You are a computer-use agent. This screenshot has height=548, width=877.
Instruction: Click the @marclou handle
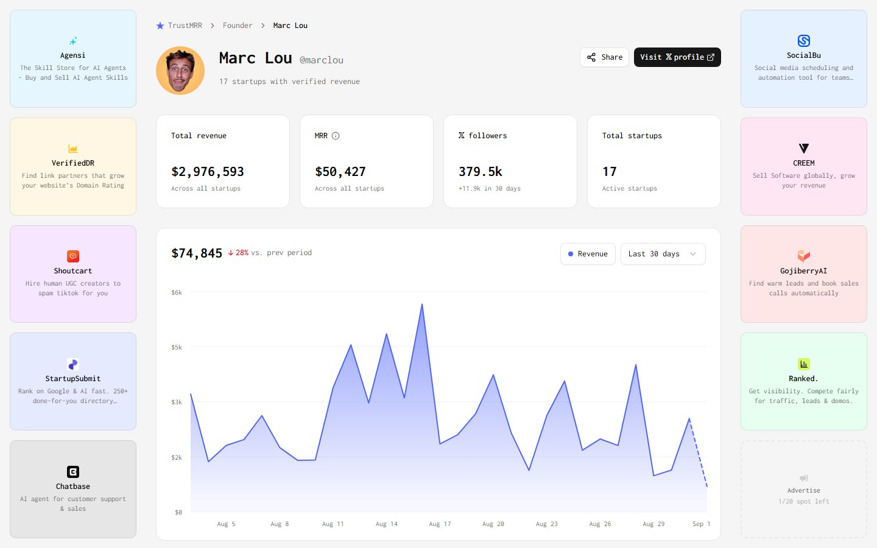point(322,60)
